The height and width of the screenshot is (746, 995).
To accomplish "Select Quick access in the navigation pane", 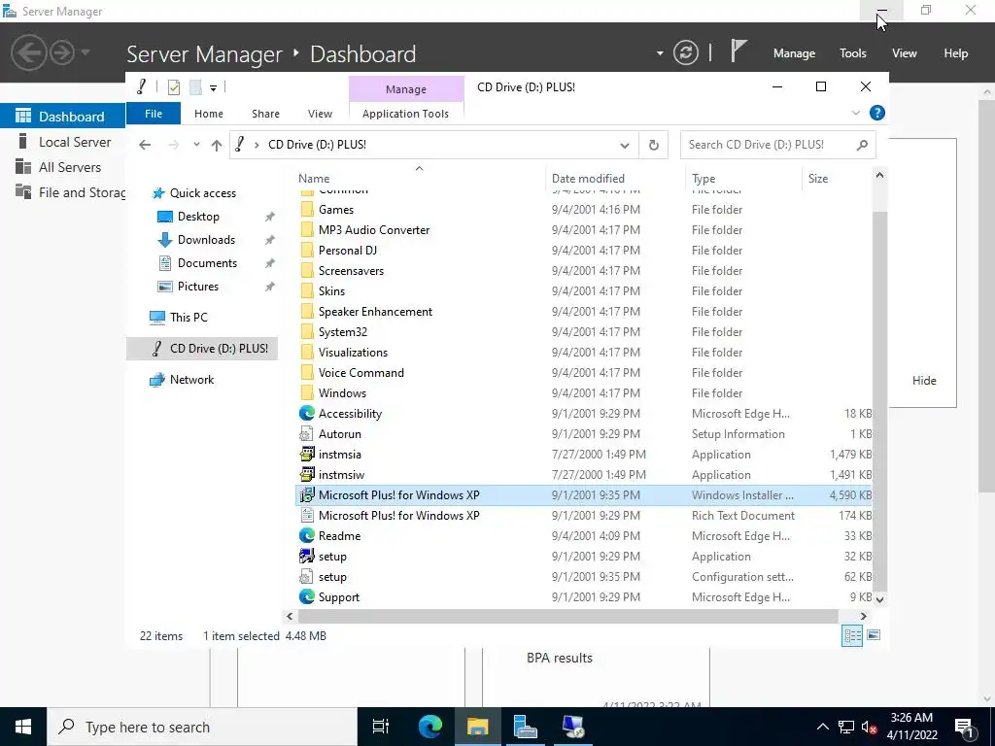I will pyautogui.click(x=202, y=193).
